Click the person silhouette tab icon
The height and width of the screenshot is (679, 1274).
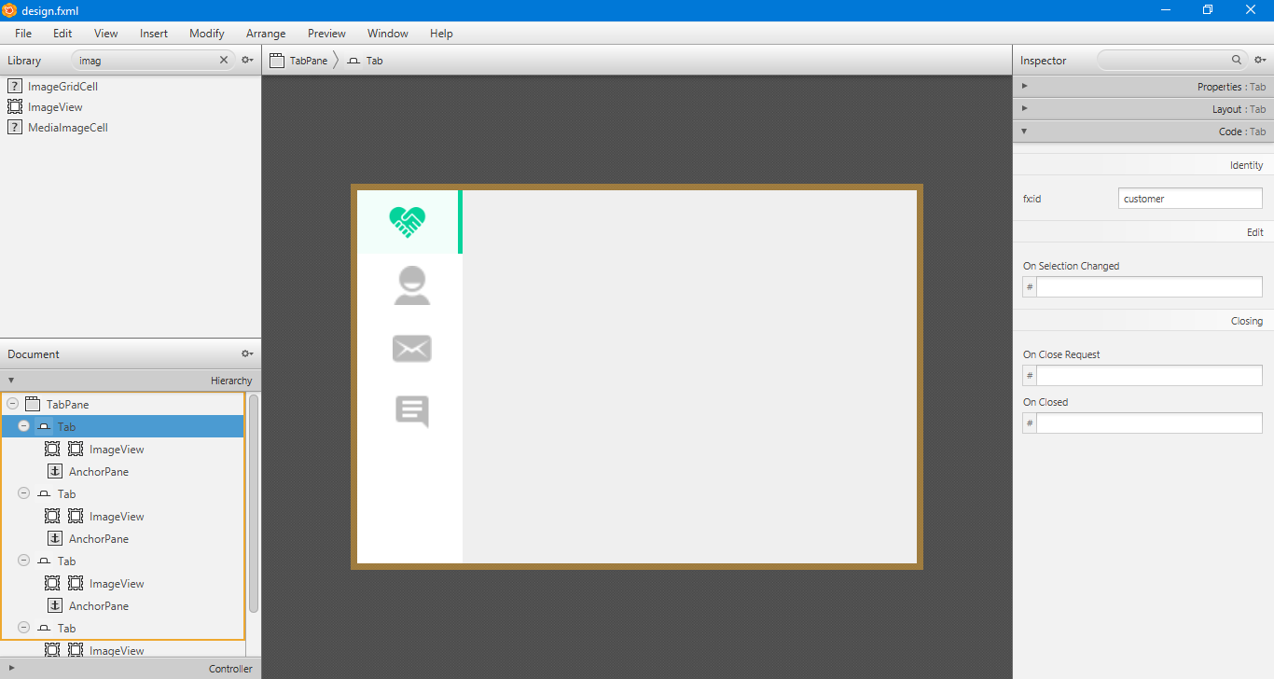[x=411, y=284]
